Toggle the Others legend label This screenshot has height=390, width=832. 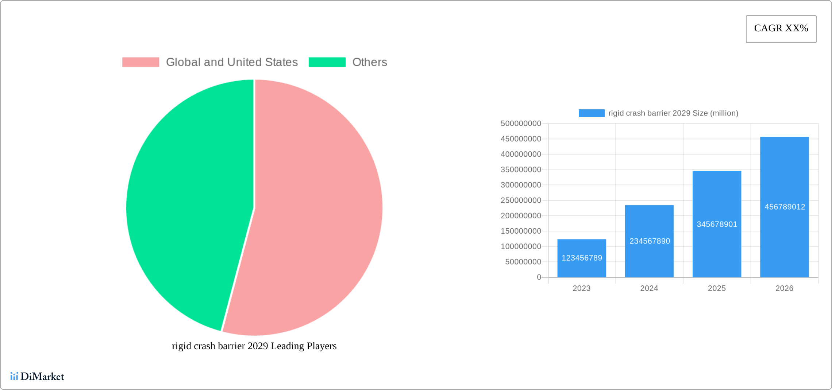[x=369, y=62]
